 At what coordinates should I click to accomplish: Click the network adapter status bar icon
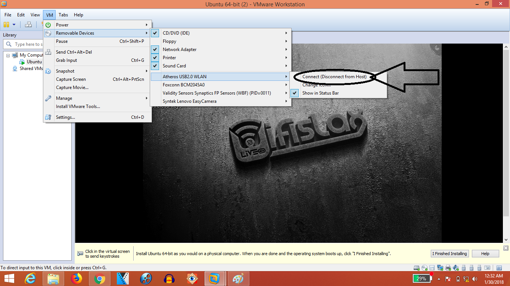point(439,268)
